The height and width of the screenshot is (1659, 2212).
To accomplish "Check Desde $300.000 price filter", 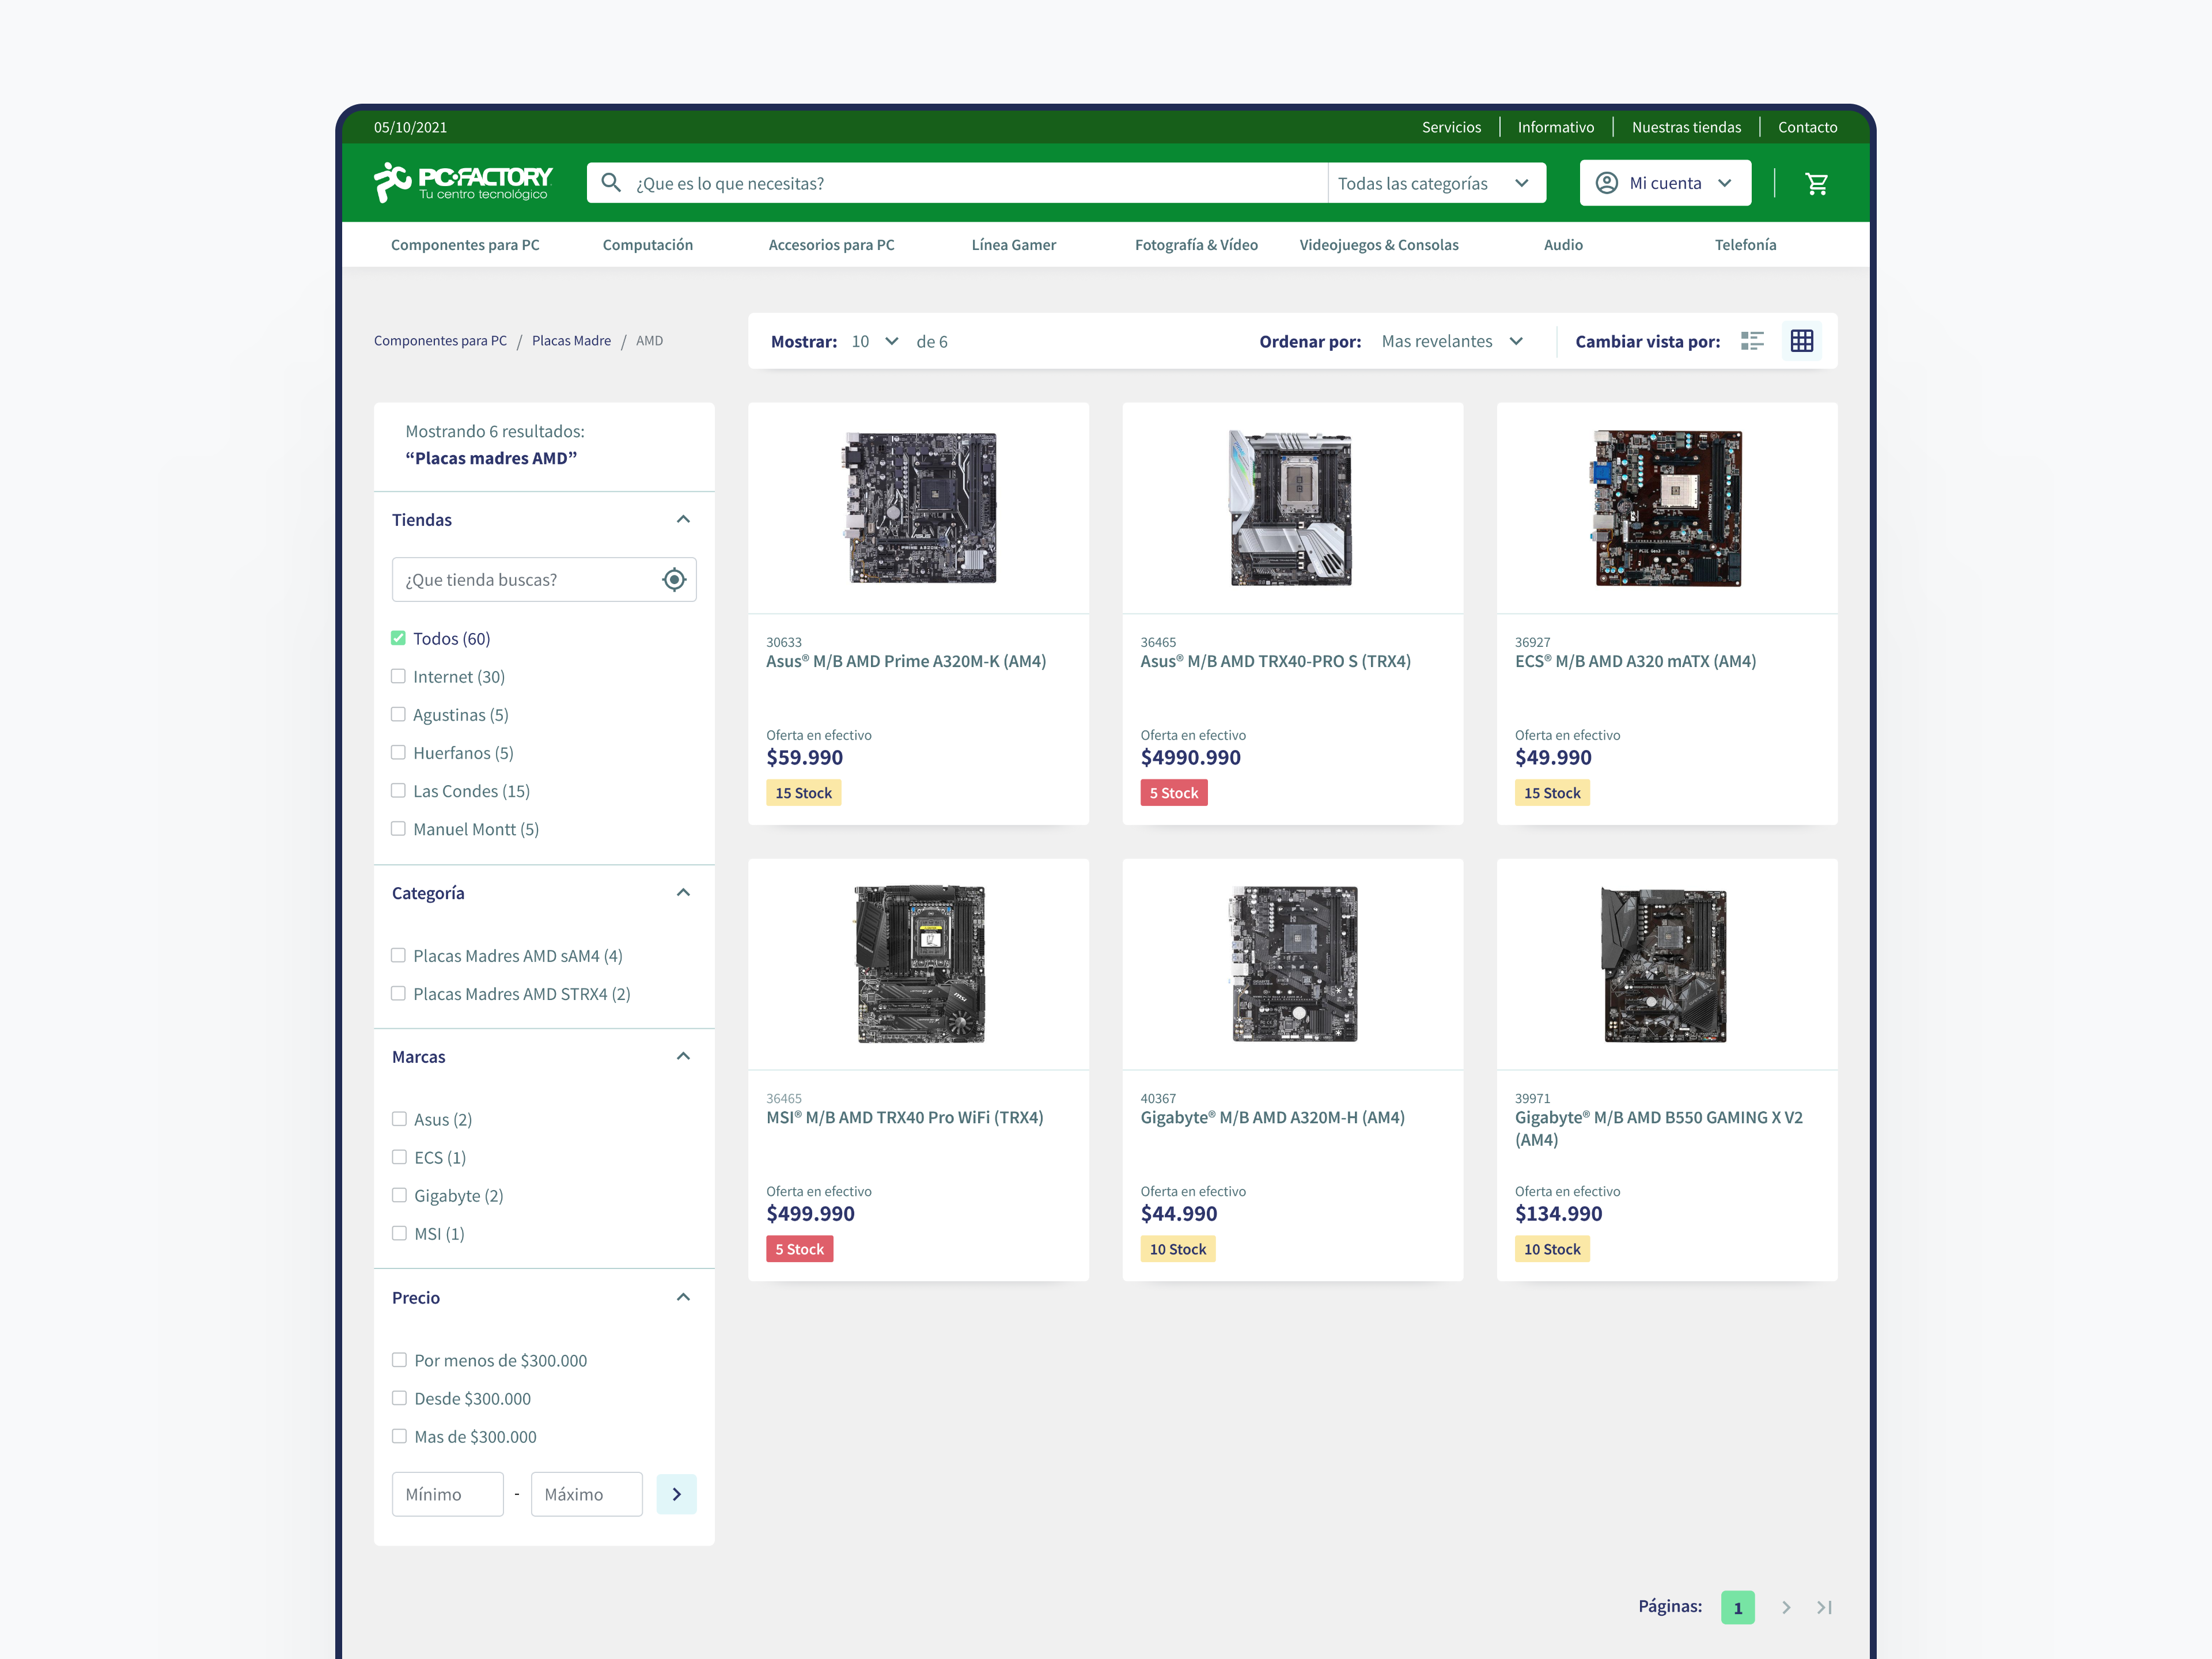I will (x=399, y=1398).
